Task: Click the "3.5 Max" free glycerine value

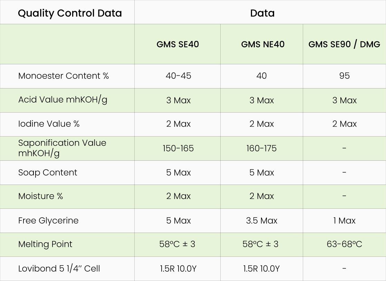Action: [x=261, y=221]
